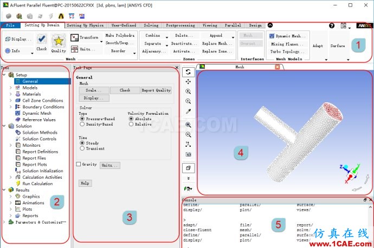This screenshot has width=374, height=248.
Task: Click the fit to window icon
Action: 188,125
